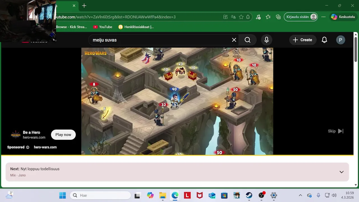
Task: Open McAfee from the taskbar
Action: 200,195
